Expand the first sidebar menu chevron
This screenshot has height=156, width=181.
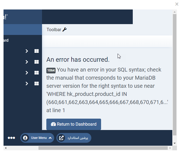click(x=27, y=51)
